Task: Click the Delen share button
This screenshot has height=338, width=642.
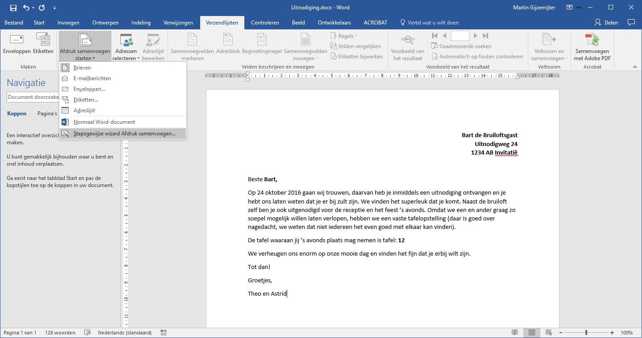Action: (606, 23)
